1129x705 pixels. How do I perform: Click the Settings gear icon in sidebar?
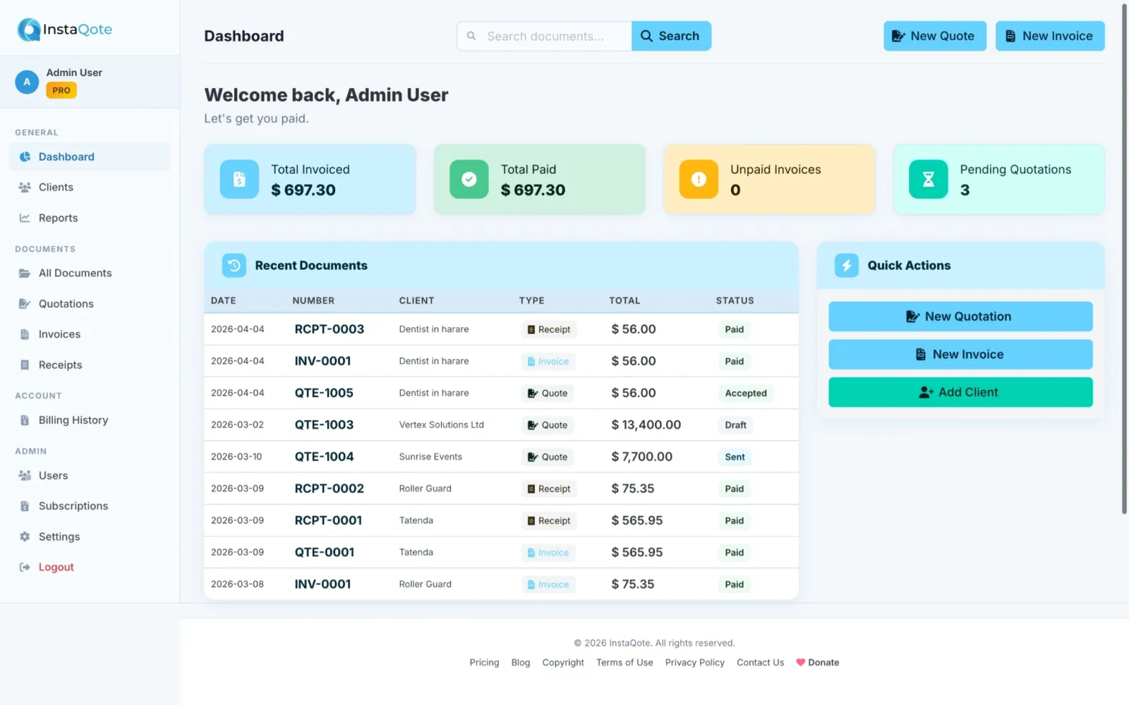point(25,537)
